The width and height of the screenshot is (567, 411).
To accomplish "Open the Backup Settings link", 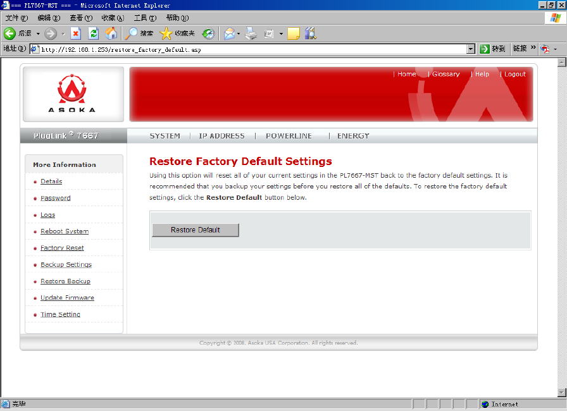I will (x=66, y=264).
